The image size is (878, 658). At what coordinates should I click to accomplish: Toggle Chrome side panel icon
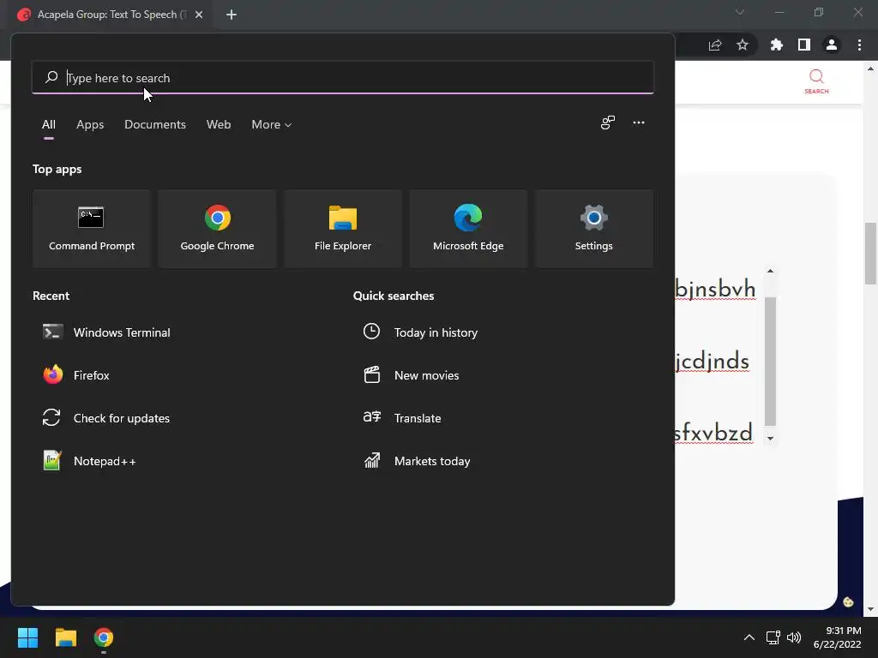click(803, 45)
